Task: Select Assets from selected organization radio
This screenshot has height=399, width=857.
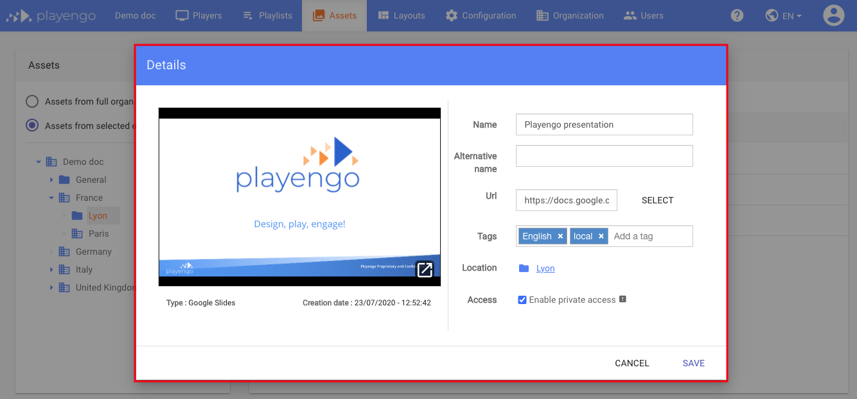Action: point(32,126)
